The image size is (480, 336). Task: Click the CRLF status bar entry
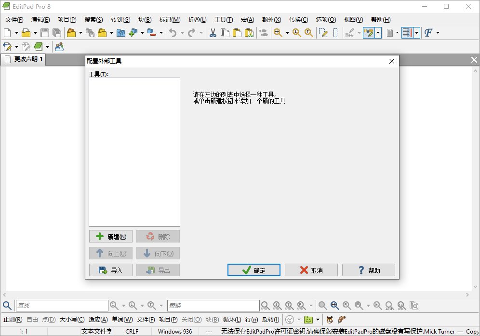pos(132,331)
